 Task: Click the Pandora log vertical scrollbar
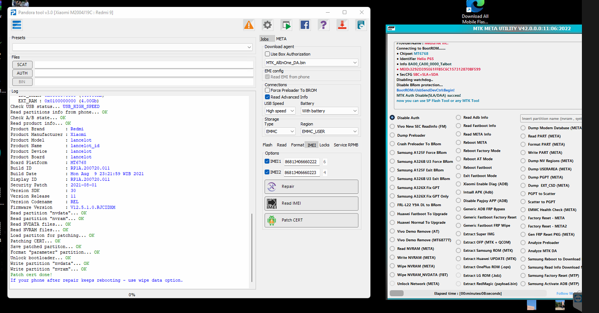coord(252,248)
